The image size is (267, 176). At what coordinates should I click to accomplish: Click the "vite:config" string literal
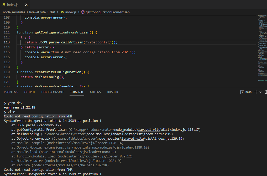pos(100,42)
